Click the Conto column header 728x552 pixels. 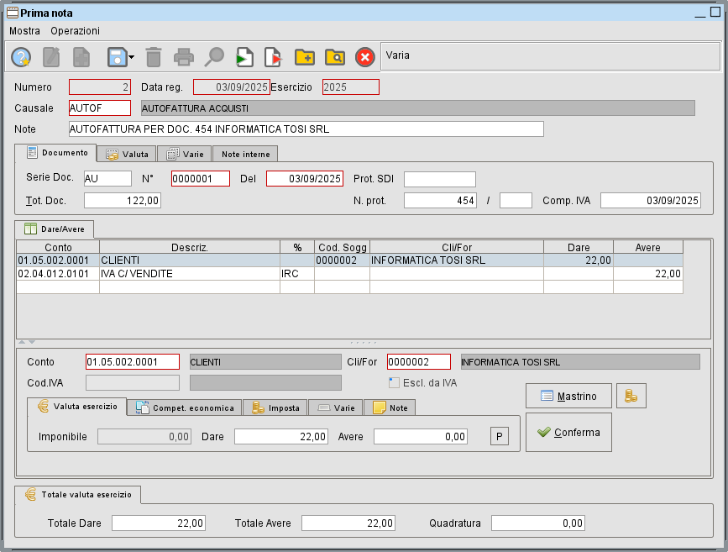[x=58, y=247]
